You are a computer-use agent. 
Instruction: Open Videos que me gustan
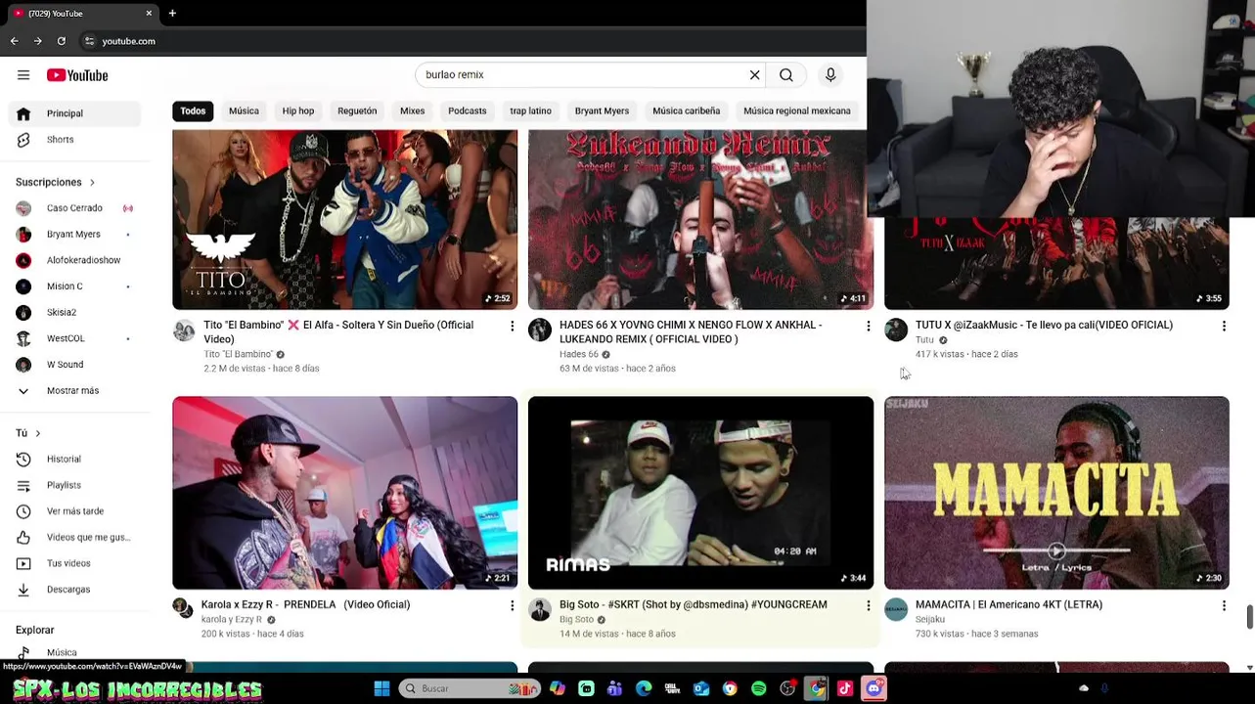point(74,537)
